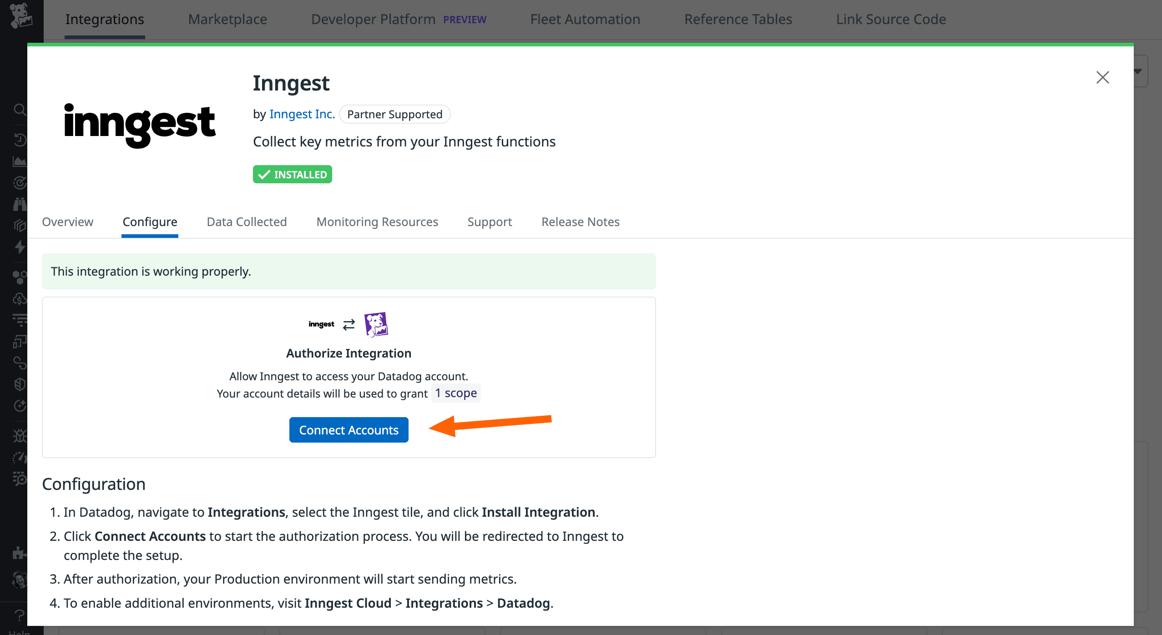Open the recent history clock icon
Screen dimensions: 1162x635
(x=20, y=140)
